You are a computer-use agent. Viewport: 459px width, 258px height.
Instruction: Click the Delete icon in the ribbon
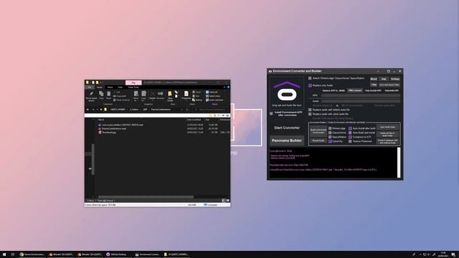point(152,94)
